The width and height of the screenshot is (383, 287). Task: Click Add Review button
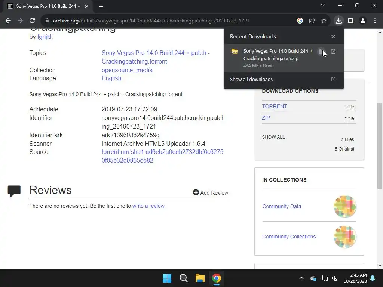point(210,193)
